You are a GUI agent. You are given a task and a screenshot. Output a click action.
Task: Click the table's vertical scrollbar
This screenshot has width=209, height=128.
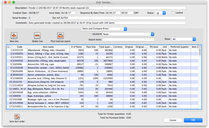(200, 52)
